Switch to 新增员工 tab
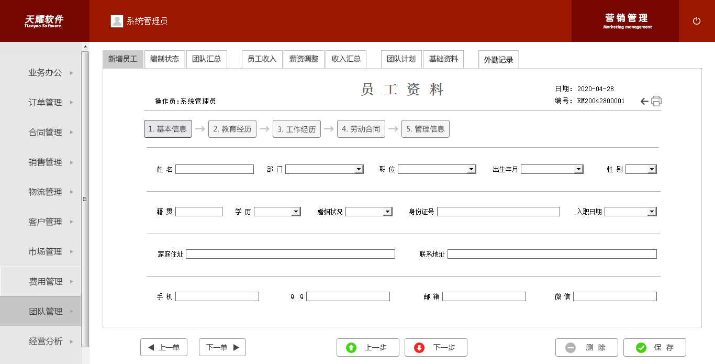Screen dimensions: 715x364 click(x=123, y=59)
